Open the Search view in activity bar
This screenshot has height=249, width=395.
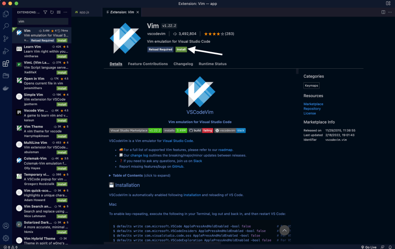point(6,26)
